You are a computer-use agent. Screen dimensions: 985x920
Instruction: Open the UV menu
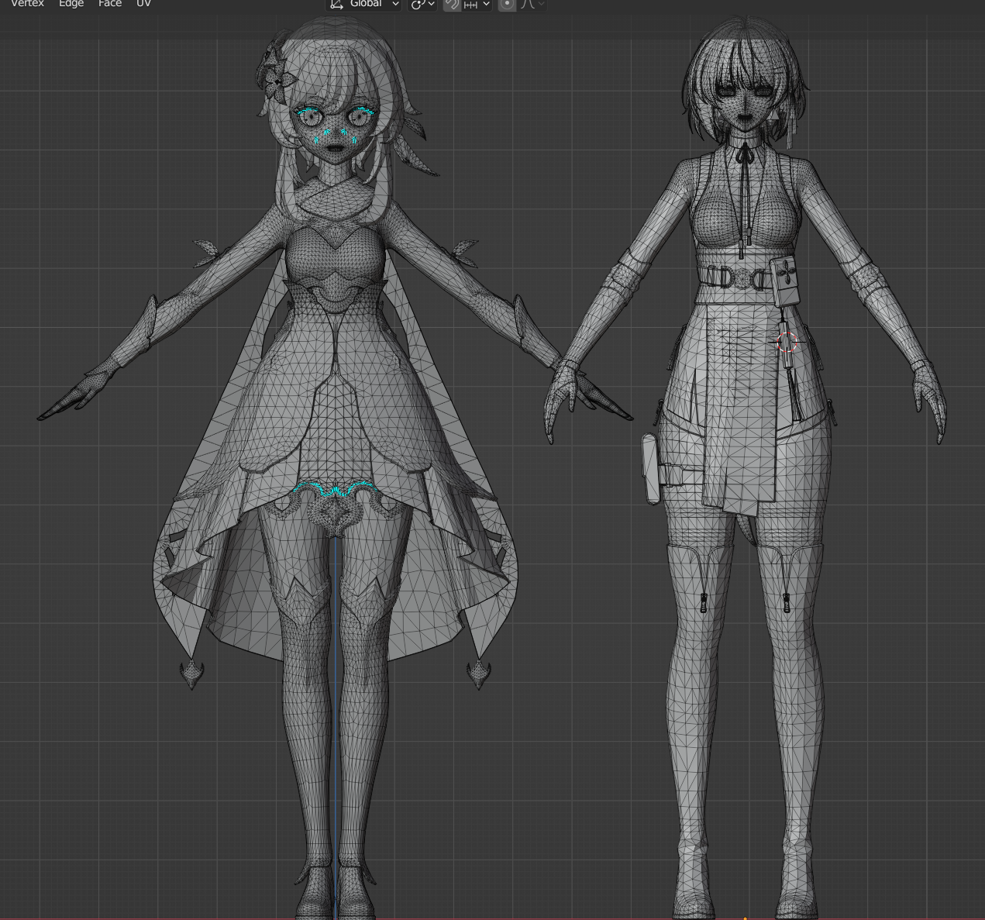point(143,4)
